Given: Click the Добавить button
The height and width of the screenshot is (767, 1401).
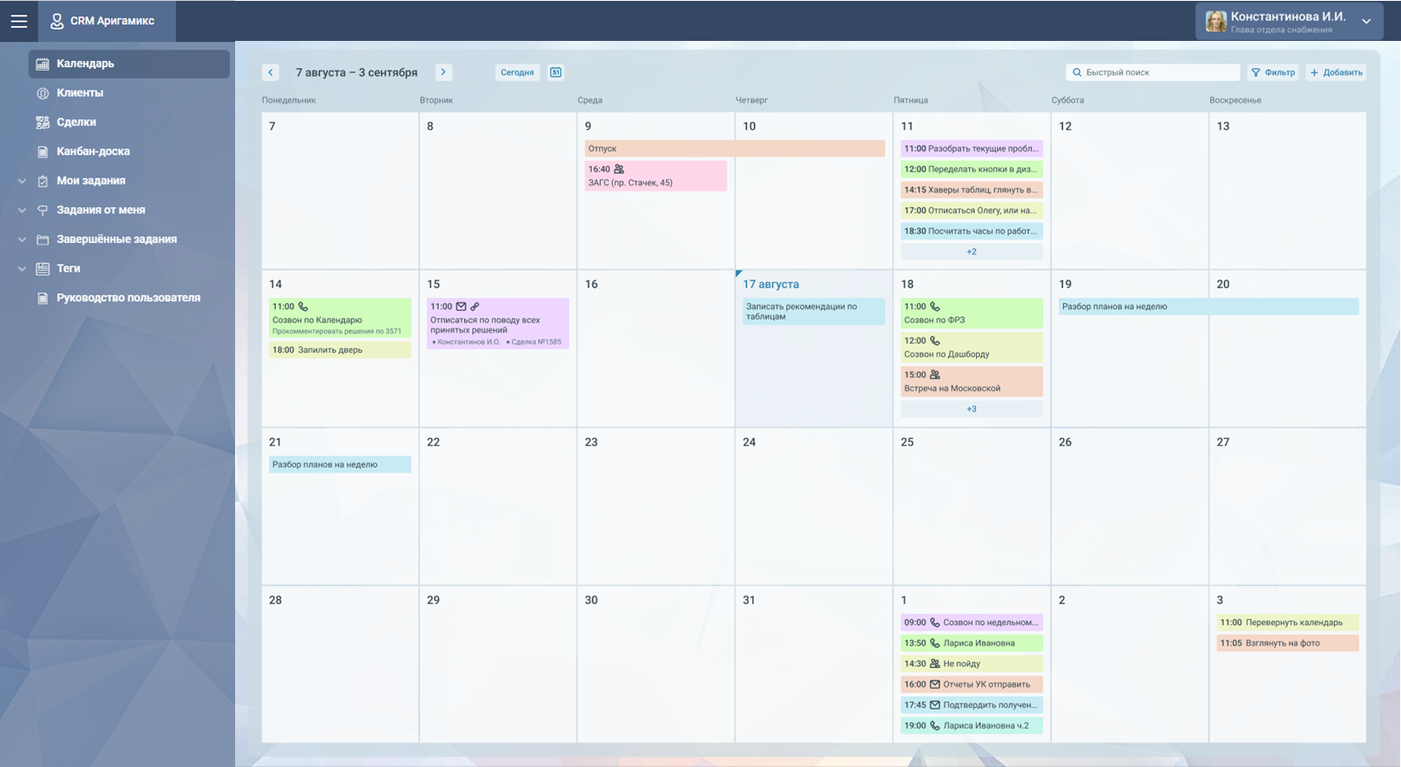Looking at the screenshot, I should tap(1337, 72).
